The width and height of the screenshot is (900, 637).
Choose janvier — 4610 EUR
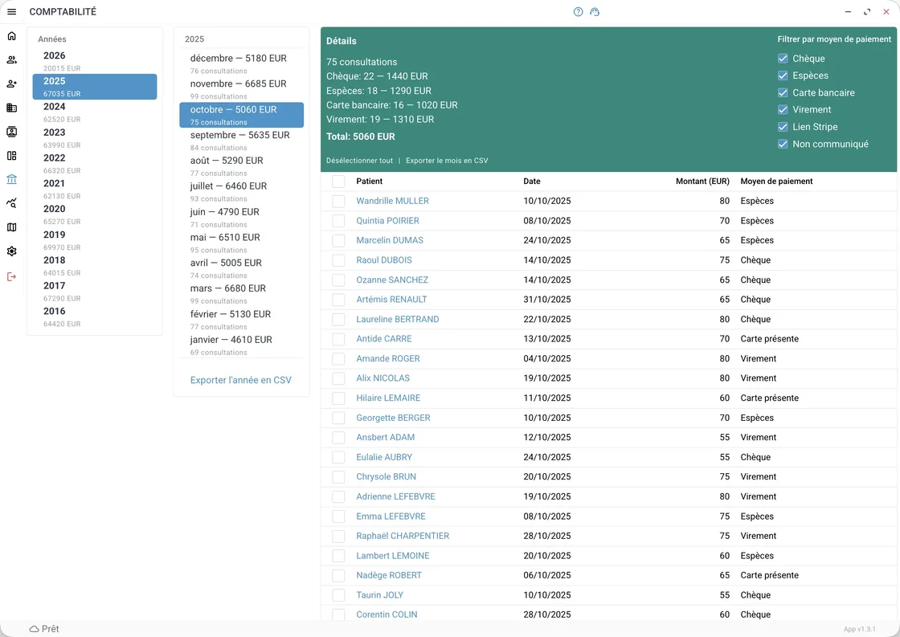pos(241,345)
